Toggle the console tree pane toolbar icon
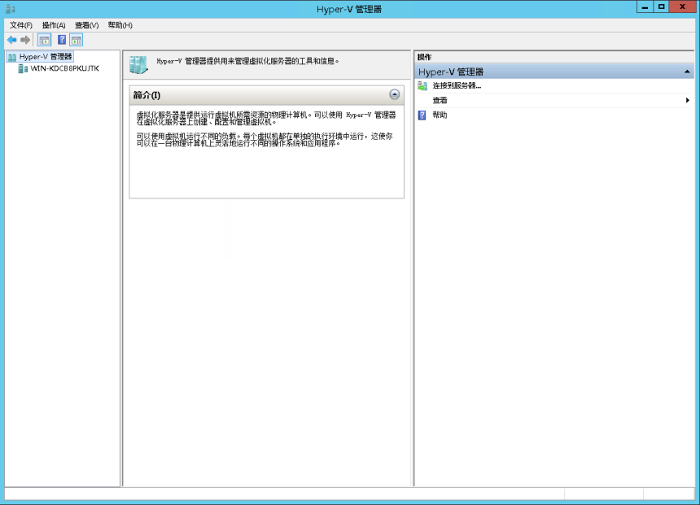Screen dimensions: 700x505 [44, 40]
